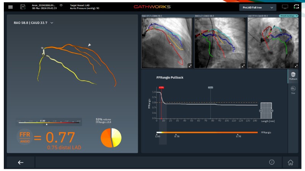Image resolution: width=305 pixels, height=171 pixels.
Task: Switch to the Pullback tab
Action: [x=293, y=76]
